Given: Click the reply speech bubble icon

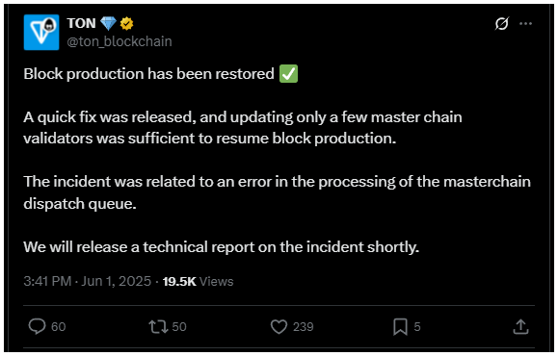Looking at the screenshot, I should click(37, 326).
